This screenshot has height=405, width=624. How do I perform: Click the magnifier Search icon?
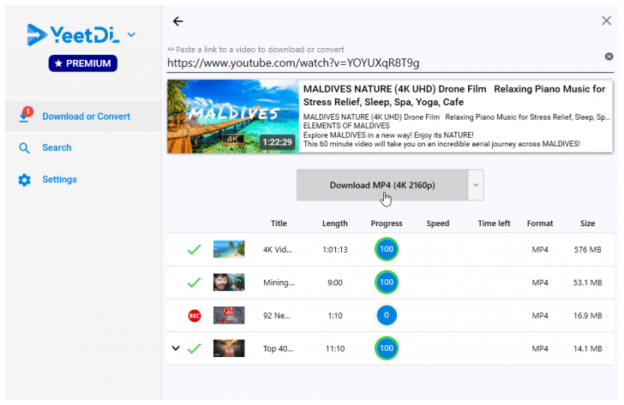tap(24, 148)
